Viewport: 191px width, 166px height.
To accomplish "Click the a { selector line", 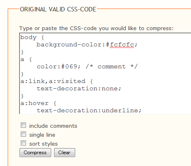I will (x=26, y=59).
